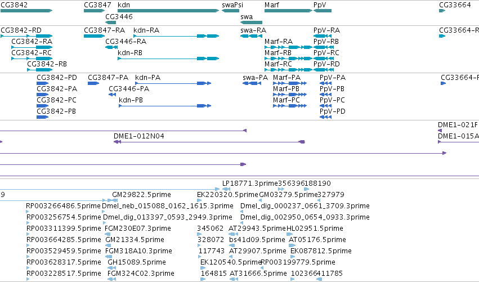Click the swa gene feature

[x=251, y=23]
